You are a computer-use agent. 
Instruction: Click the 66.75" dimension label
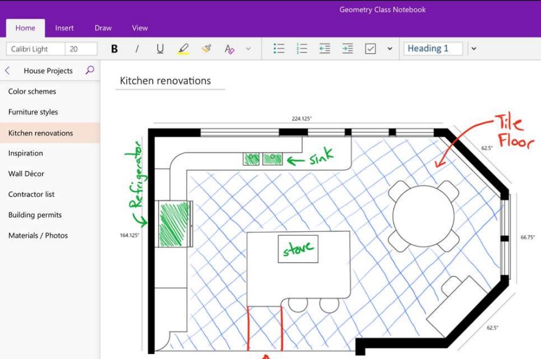(528, 237)
